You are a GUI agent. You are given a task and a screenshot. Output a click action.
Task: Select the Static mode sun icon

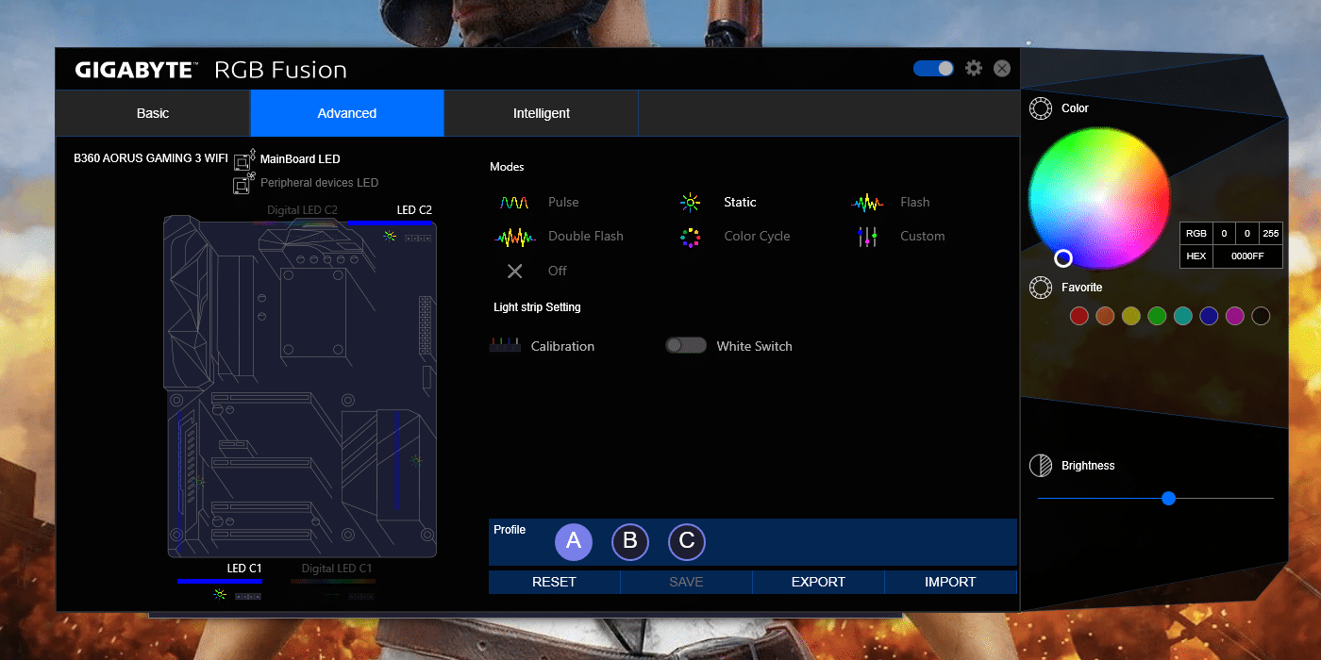tap(691, 203)
